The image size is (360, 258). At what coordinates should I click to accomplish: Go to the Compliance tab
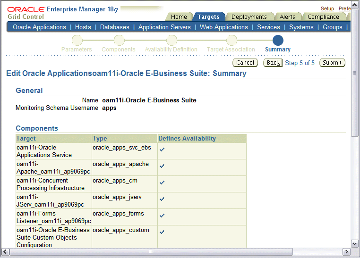323,17
